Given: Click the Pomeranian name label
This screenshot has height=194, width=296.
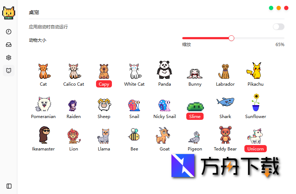Looking at the screenshot, I should (43, 116).
